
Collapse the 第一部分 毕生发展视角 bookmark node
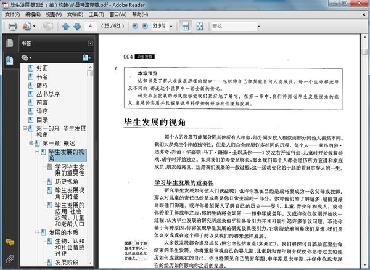25,128
